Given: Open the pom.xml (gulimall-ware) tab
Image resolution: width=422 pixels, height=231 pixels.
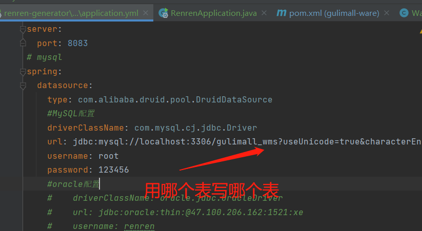Looking at the screenshot, I should [x=334, y=13].
